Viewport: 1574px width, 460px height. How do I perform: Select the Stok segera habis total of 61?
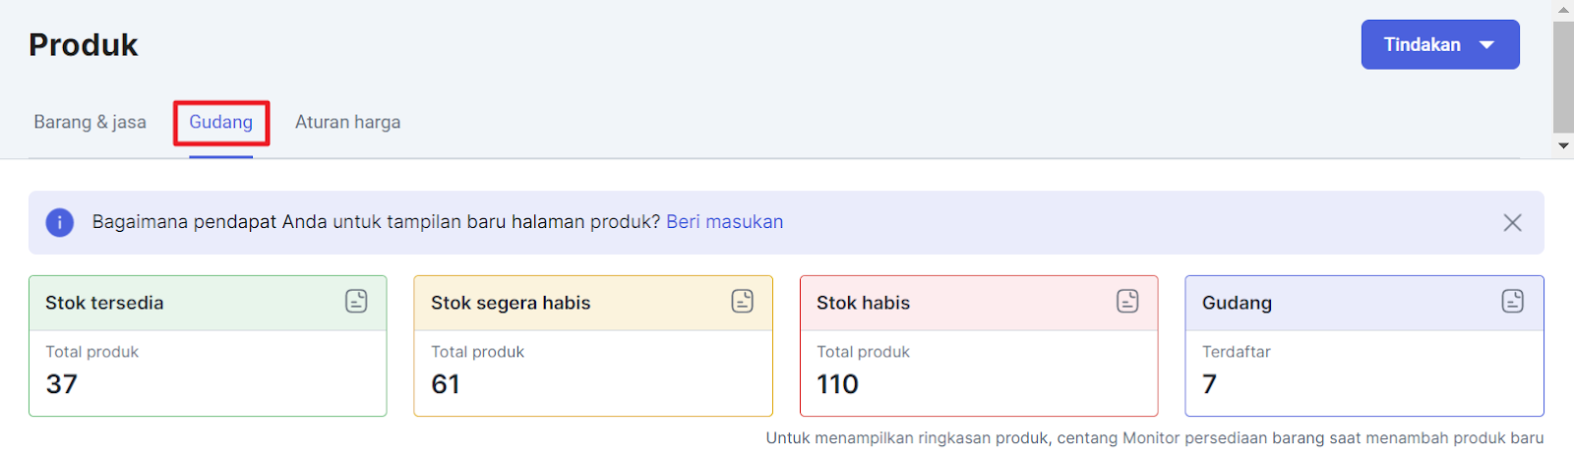click(x=446, y=384)
